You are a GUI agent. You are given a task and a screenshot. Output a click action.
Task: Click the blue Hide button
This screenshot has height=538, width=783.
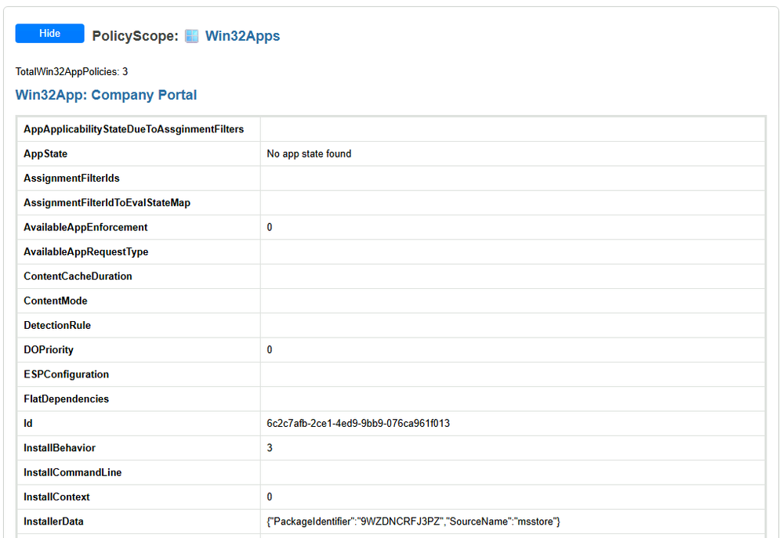(49, 34)
